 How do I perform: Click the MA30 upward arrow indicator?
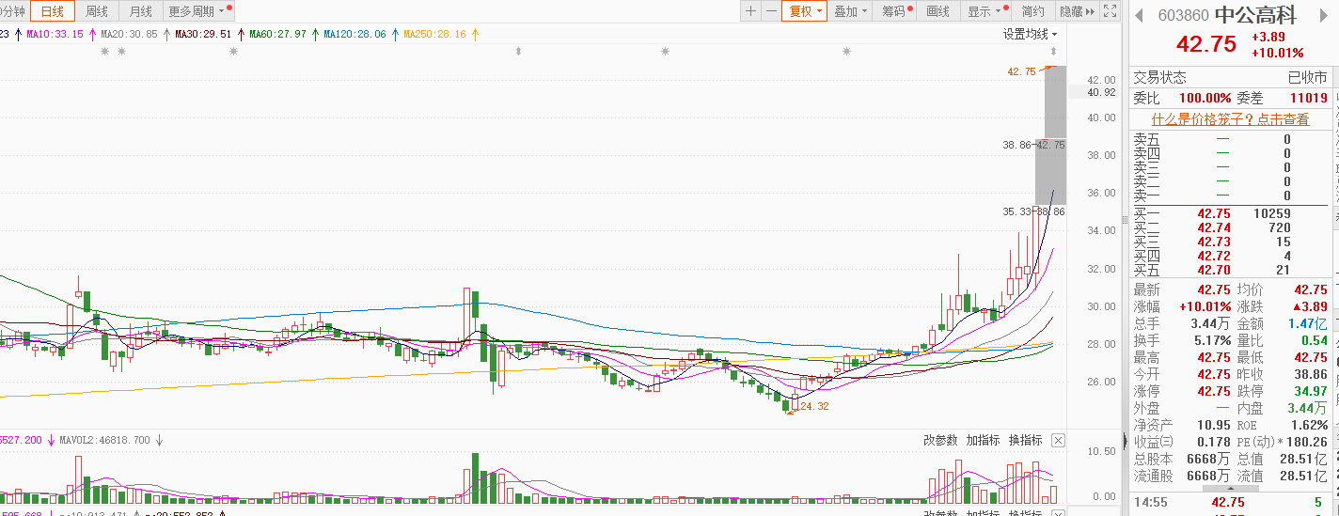(241, 35)
